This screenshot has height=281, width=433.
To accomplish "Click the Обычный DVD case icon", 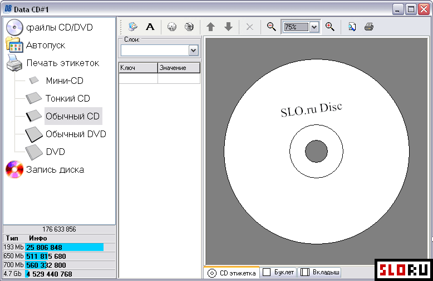I will pyautogui.click(x=34, y=134).
